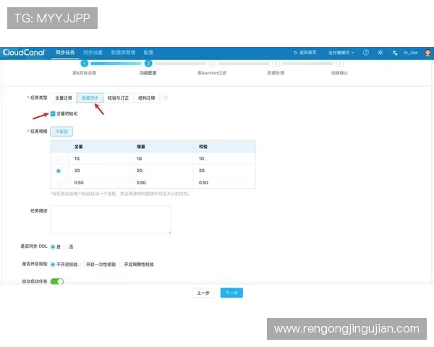Screen dimensions: 434x347
Task: Click the 任务描述 text area
Action: tap(111, 219)
